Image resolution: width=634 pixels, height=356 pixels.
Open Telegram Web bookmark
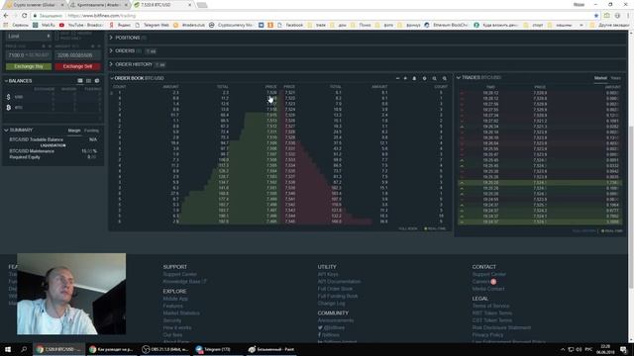tap(152, 25)
